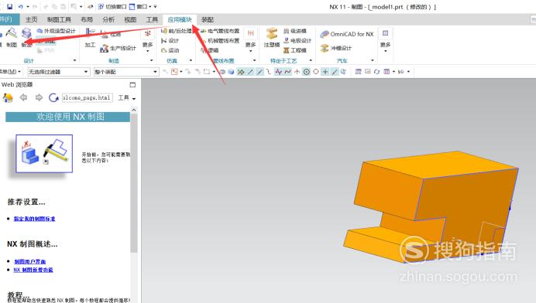This screenshot has height=303, width=536.
Task: Toggle the intersection snap point option
Action: tap(297, 72)
